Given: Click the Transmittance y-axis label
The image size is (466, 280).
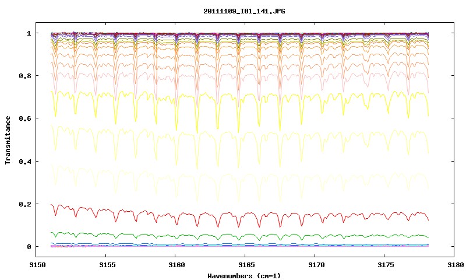Looking at the screenshot, I should pyautogui.click(x=8, y=140).
